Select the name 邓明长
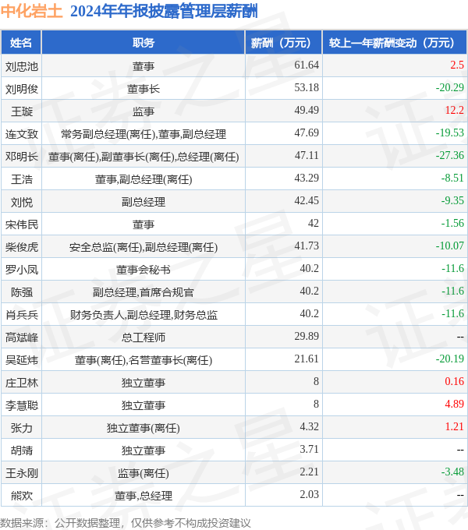468x530 pixels. pos(22,157)
